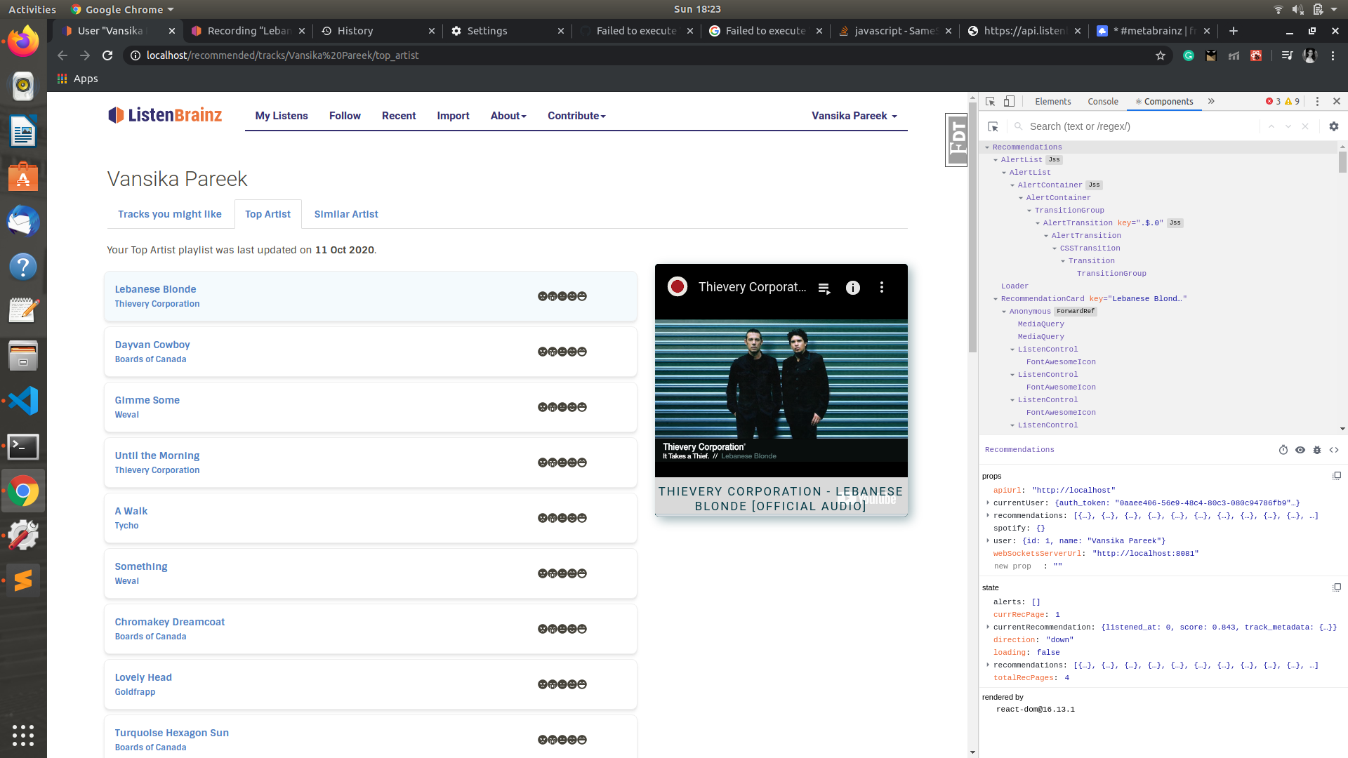Open YouTube player queue icon

tap(824, 288)
